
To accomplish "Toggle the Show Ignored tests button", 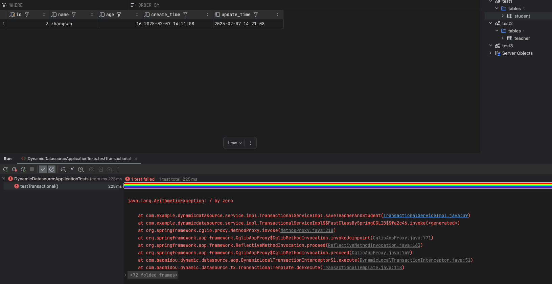I will pos(52,170).
